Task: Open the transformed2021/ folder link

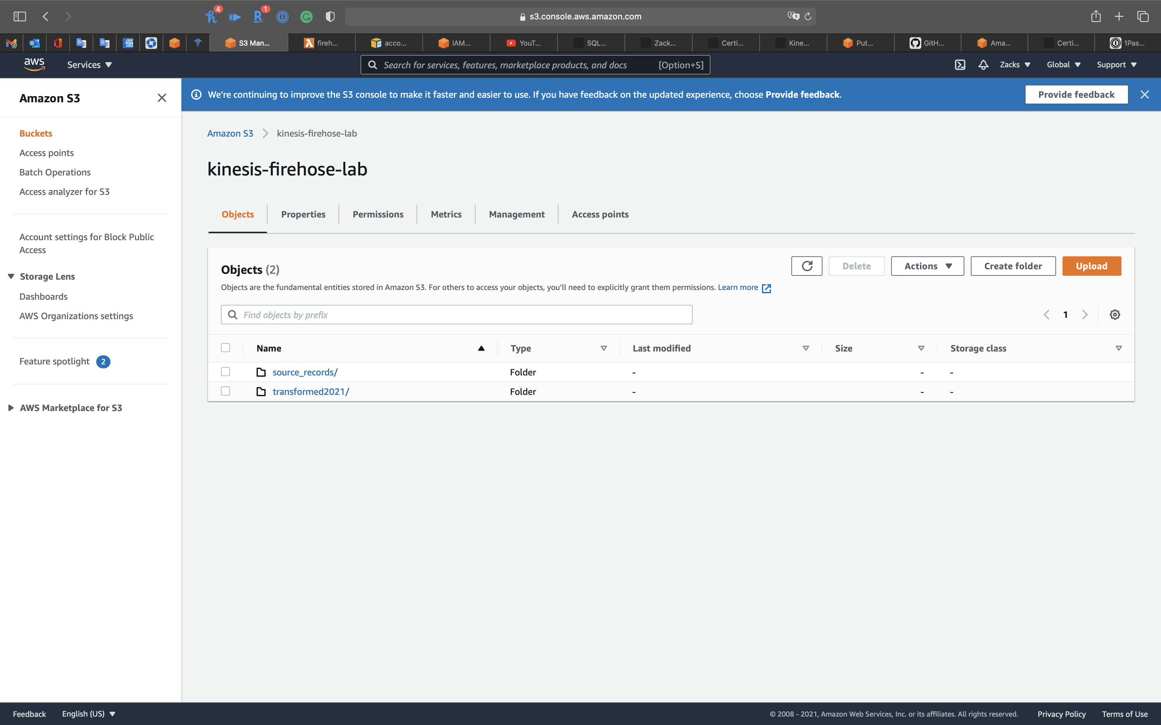Action: click(x=310, y=392)
